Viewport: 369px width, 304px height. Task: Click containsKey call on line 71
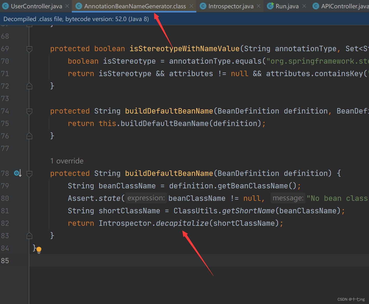339,74
